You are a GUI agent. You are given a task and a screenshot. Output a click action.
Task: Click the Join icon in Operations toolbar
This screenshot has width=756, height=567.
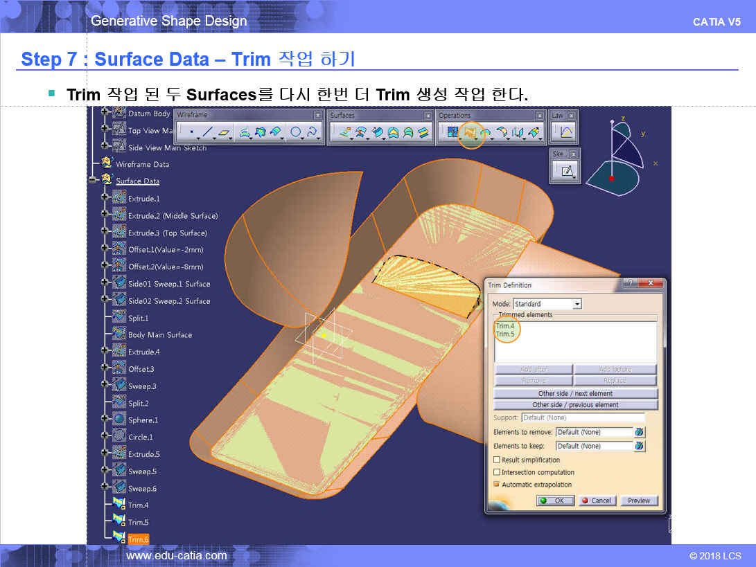(453, 132)
